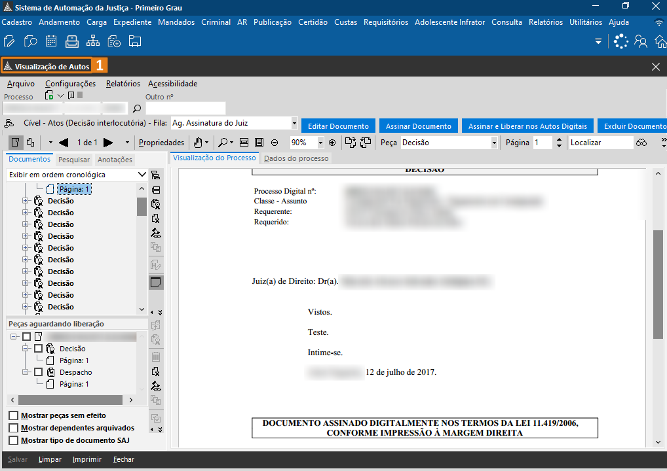The height and width of the screenshot is (471, 667).
Task: Click Limpar in the bottom bar
Action: point(50,459)
